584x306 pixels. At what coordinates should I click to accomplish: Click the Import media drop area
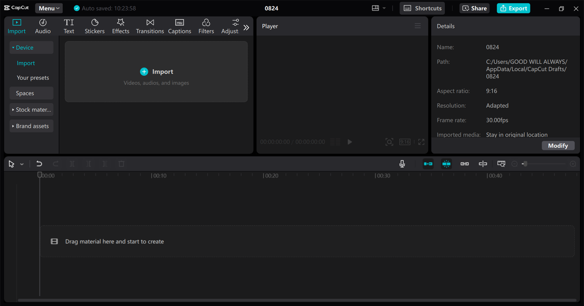[x=156, y=72]
